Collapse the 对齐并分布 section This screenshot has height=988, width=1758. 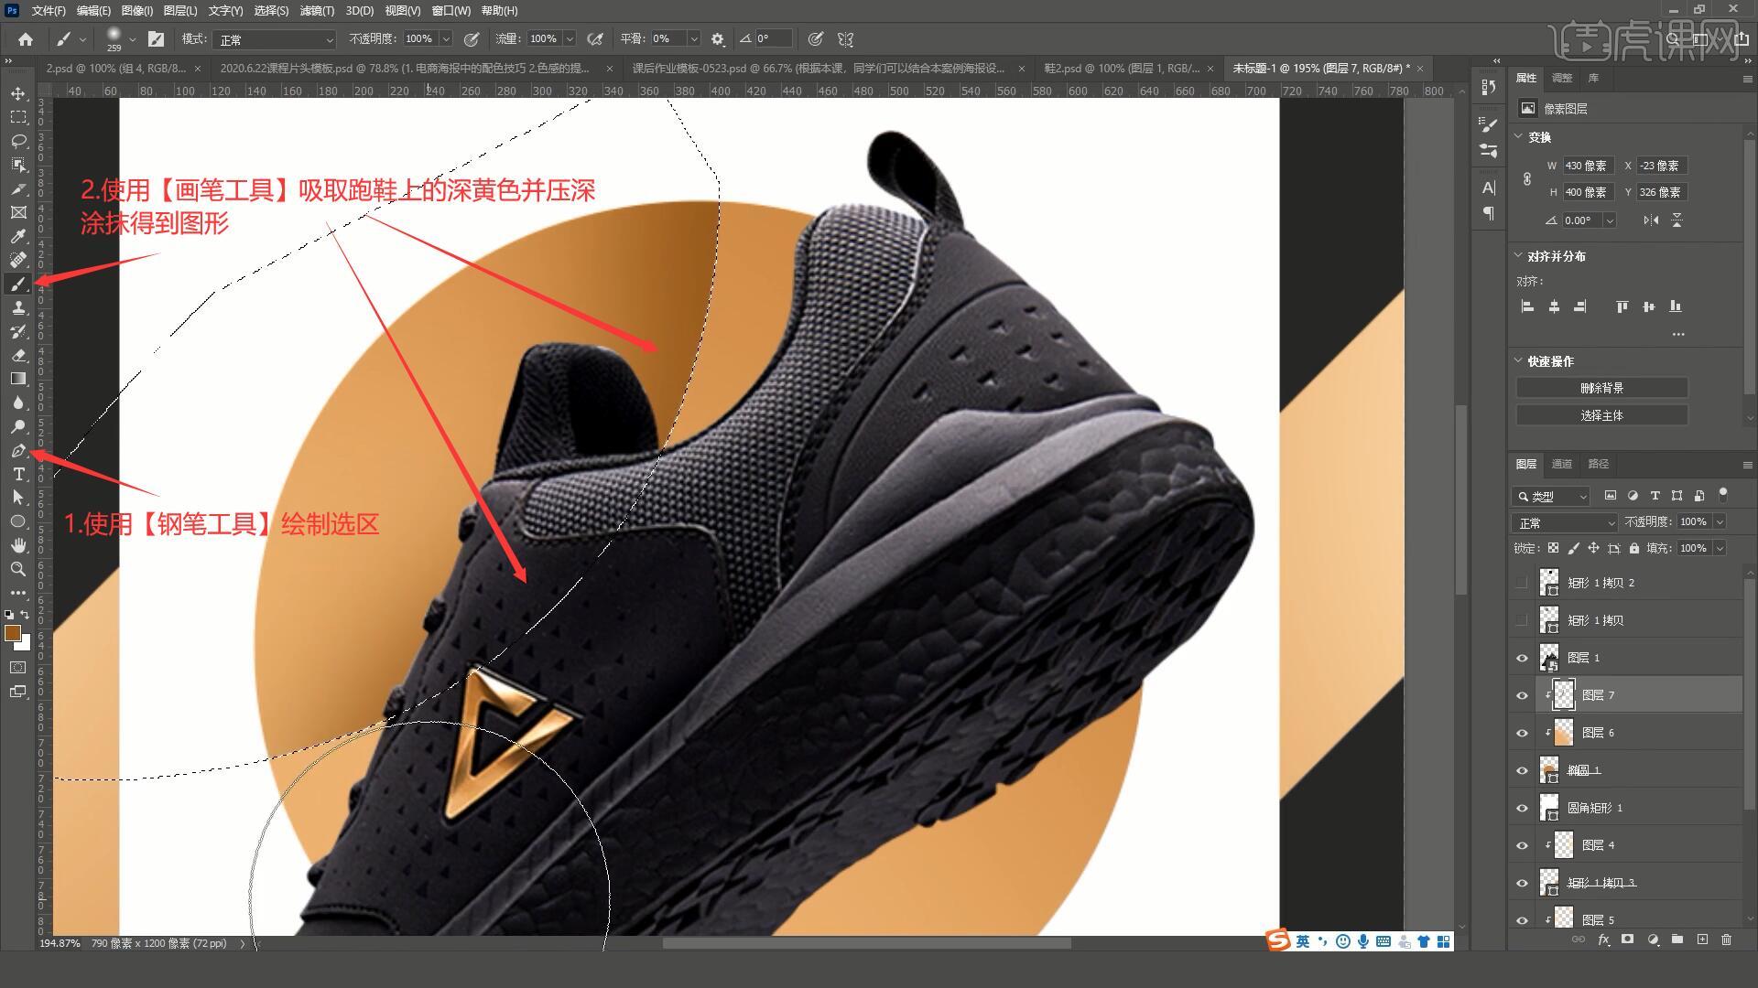[1518, 256]
